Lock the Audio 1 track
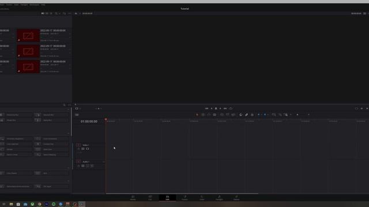The image size is (369, 207). (78, 166)
